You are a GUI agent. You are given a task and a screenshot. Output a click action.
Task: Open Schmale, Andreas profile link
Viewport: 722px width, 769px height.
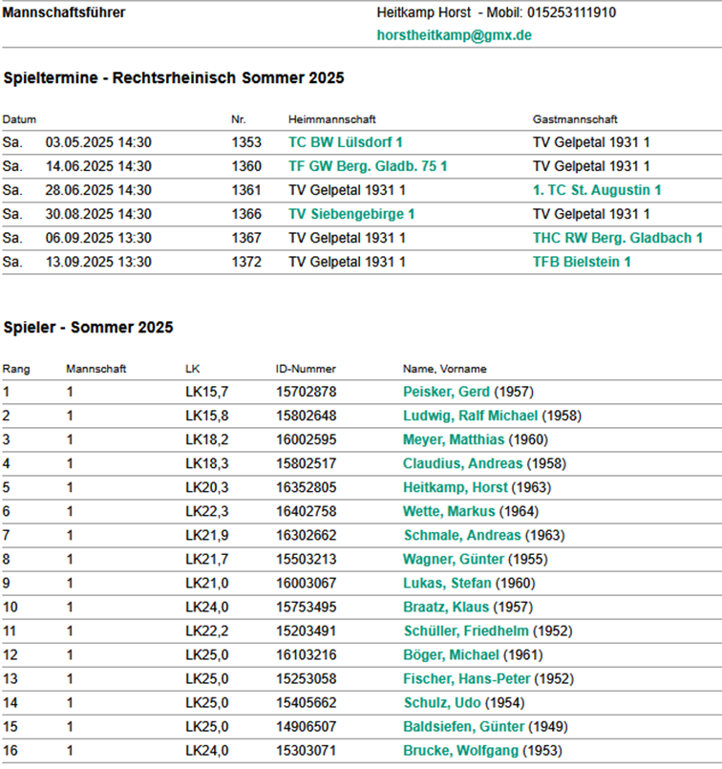click(x=461, y=535)
